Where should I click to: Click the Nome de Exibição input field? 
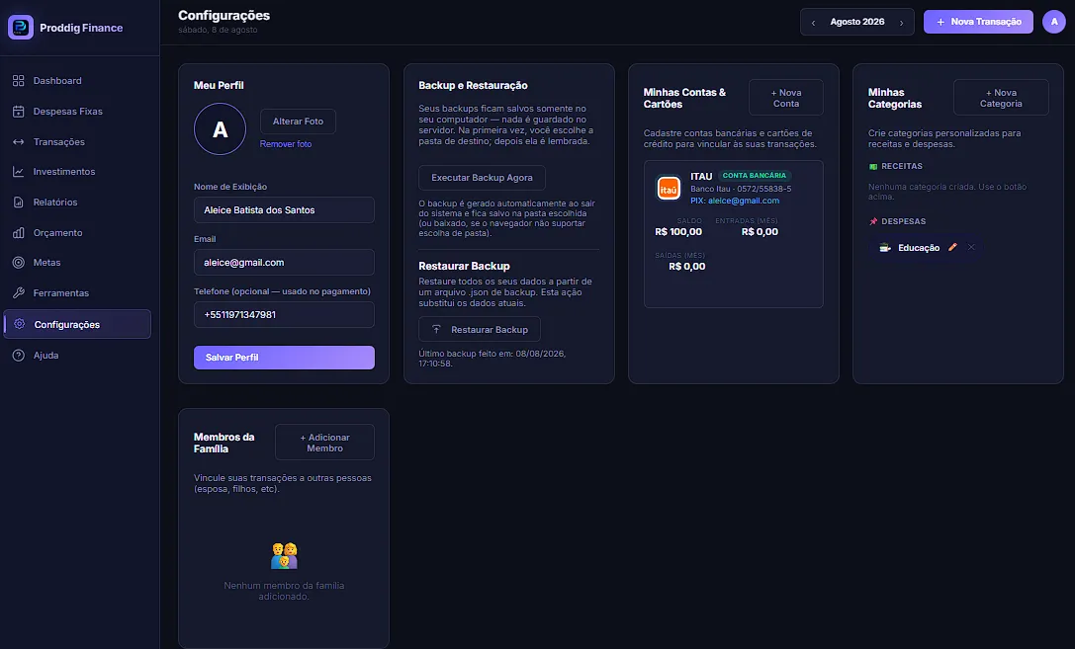point(284,210)
